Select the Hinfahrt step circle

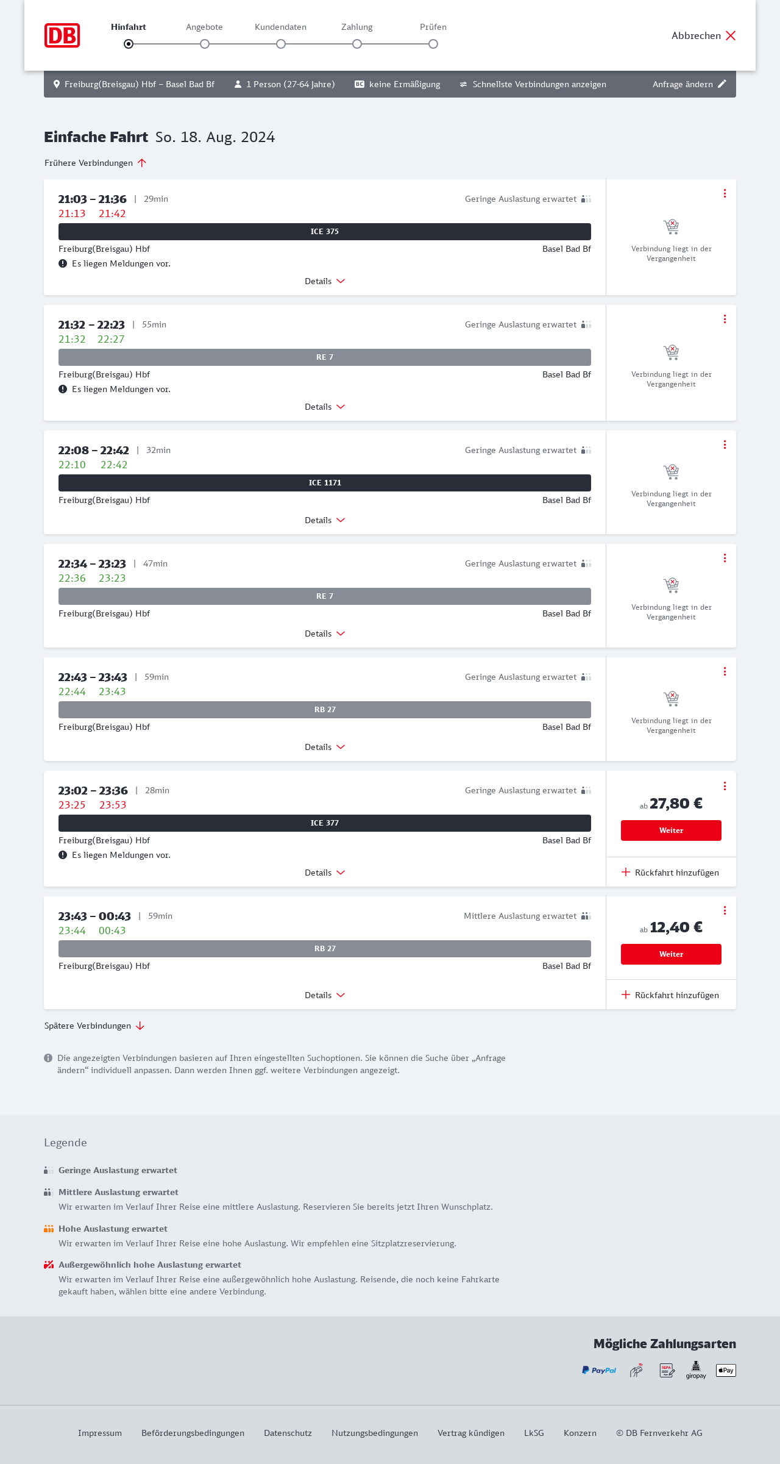tap(129, 44)
